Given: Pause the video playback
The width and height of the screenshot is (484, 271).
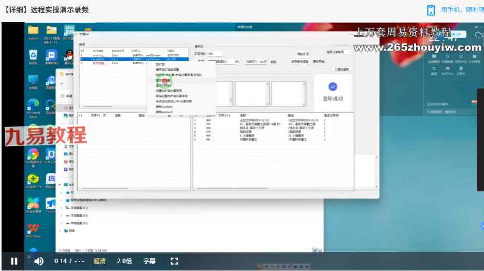Looking at the screenshot, I should coord(14,261).
